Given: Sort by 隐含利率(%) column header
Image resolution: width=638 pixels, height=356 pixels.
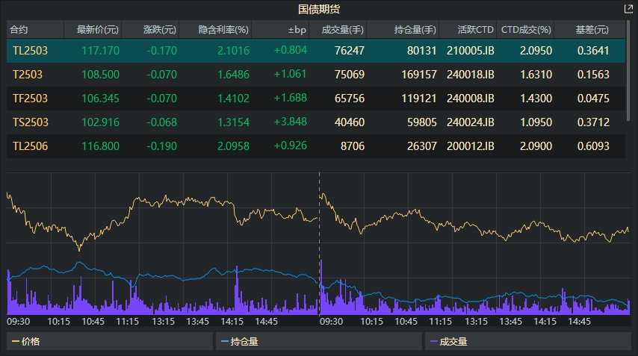Looking at the screenshot, I should point(223,30).
